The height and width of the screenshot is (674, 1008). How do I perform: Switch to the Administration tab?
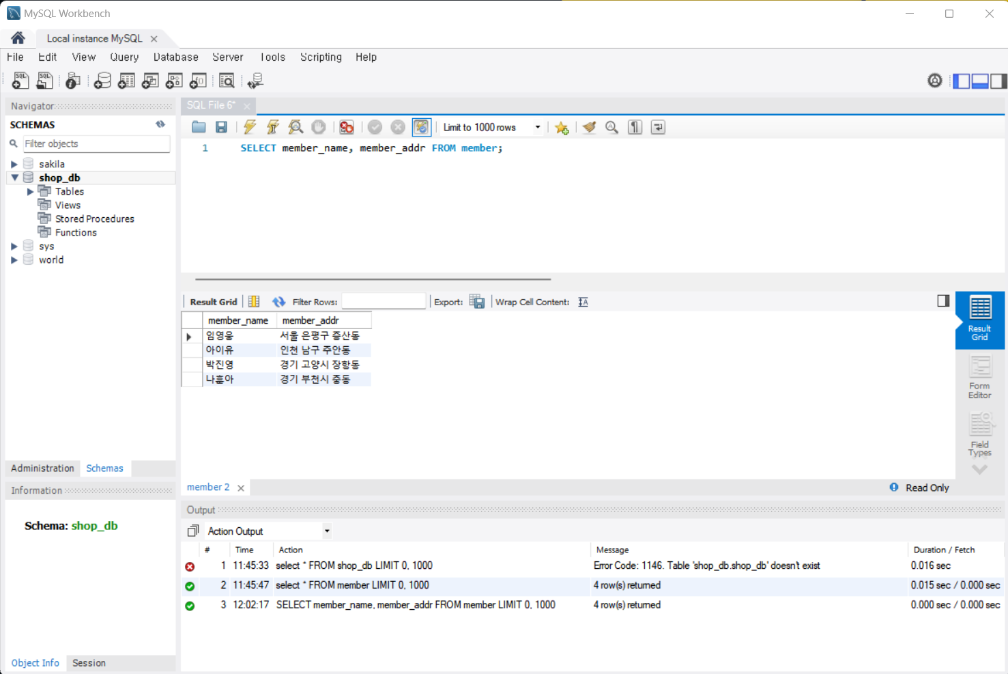(x=42, y=468)
